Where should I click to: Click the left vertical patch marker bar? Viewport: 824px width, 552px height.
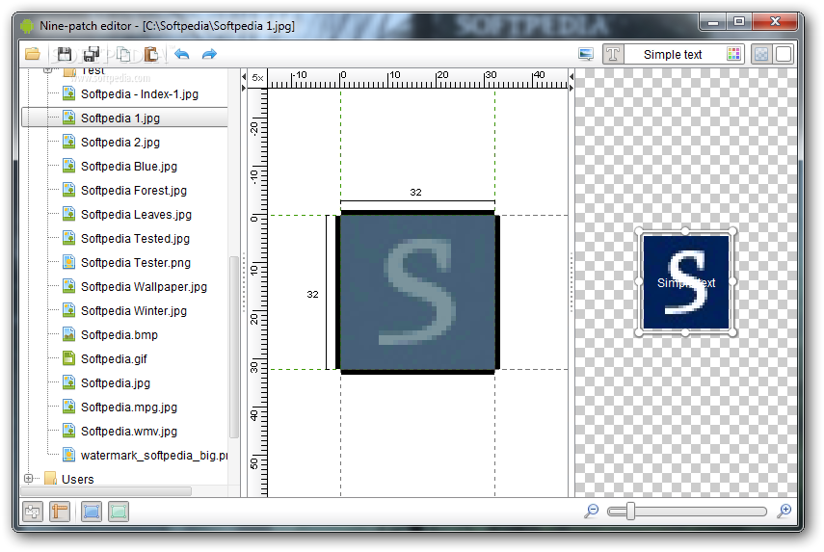coord(338,292)
